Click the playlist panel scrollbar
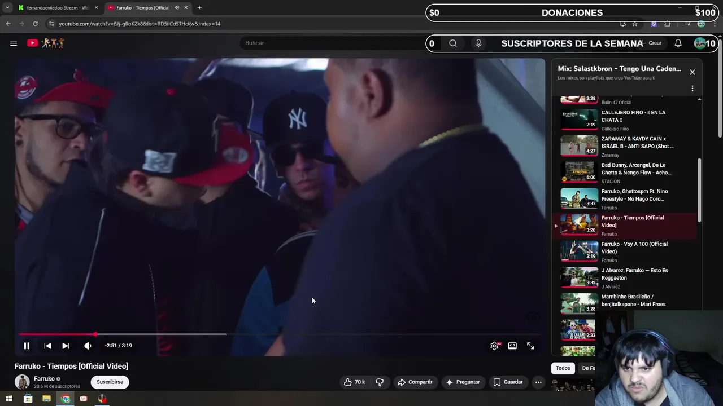Viewport: 723px width, 406px height. click(x=699, y=189)
